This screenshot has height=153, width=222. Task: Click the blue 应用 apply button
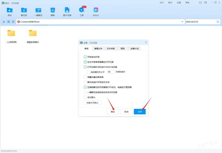140,112
